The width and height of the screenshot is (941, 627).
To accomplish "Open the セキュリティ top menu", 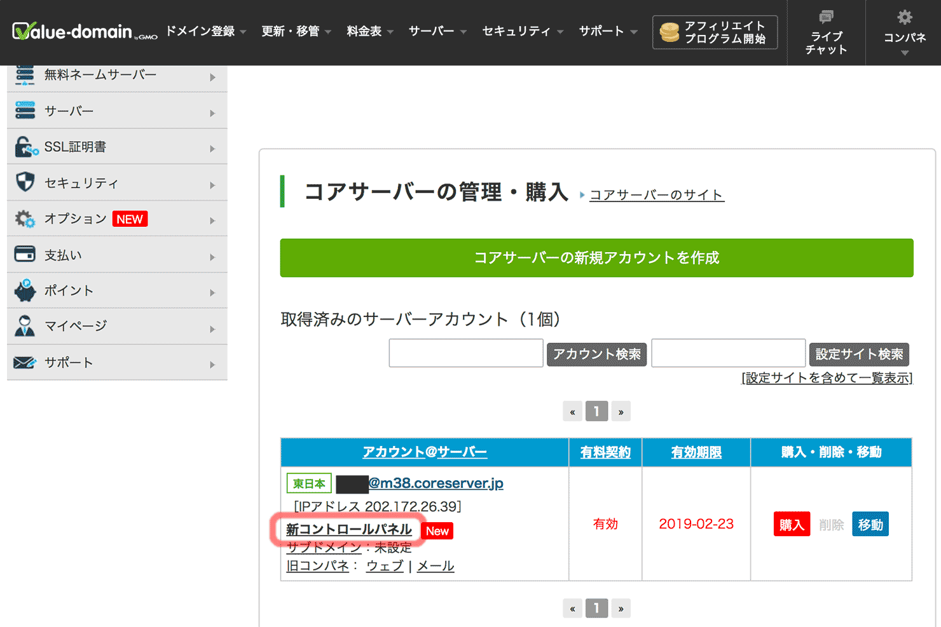I will click(523, 31).
